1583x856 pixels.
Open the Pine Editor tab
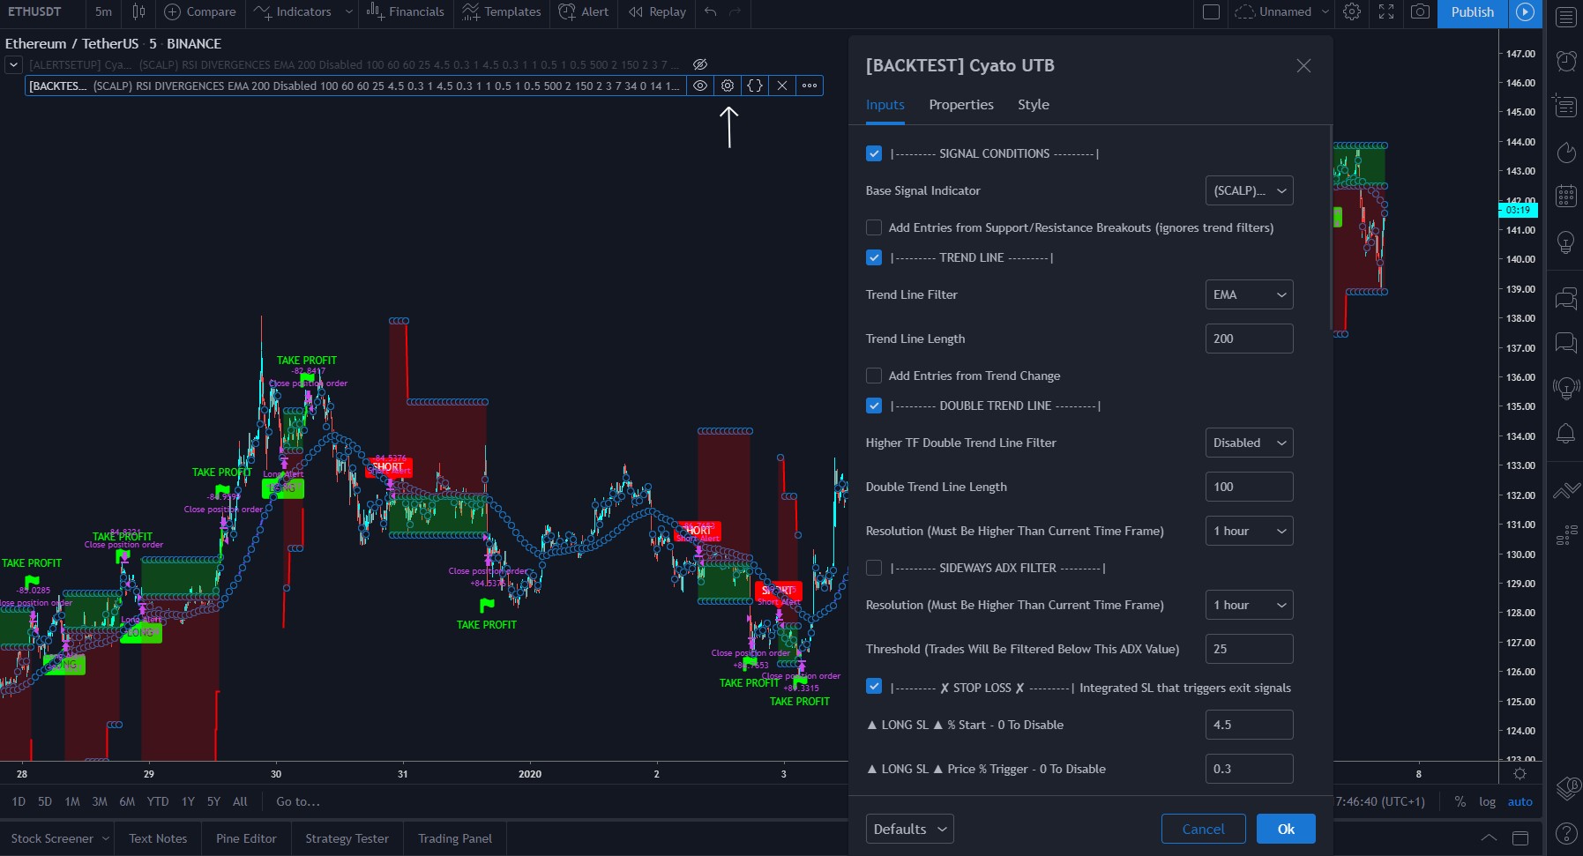coord(246,838)
